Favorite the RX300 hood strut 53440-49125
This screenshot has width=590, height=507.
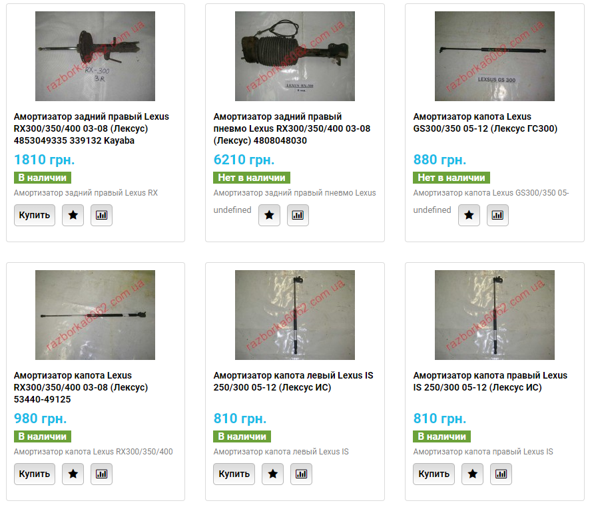pyautogui.click(x=73, y=474)
